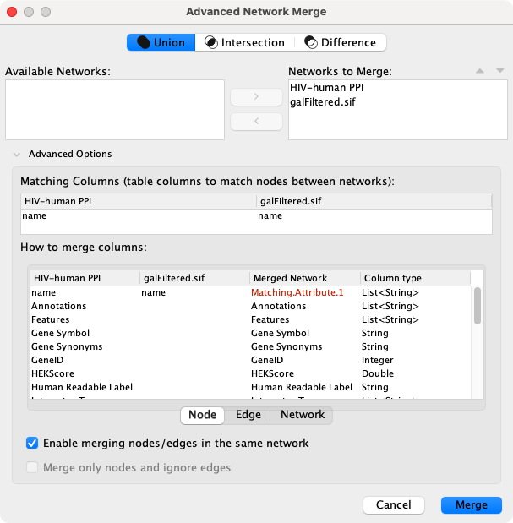Viewport: 513px width, 523px height.
Task: Click the move-left arrow button
Action: pyautogui.click(x=256, y=122)
